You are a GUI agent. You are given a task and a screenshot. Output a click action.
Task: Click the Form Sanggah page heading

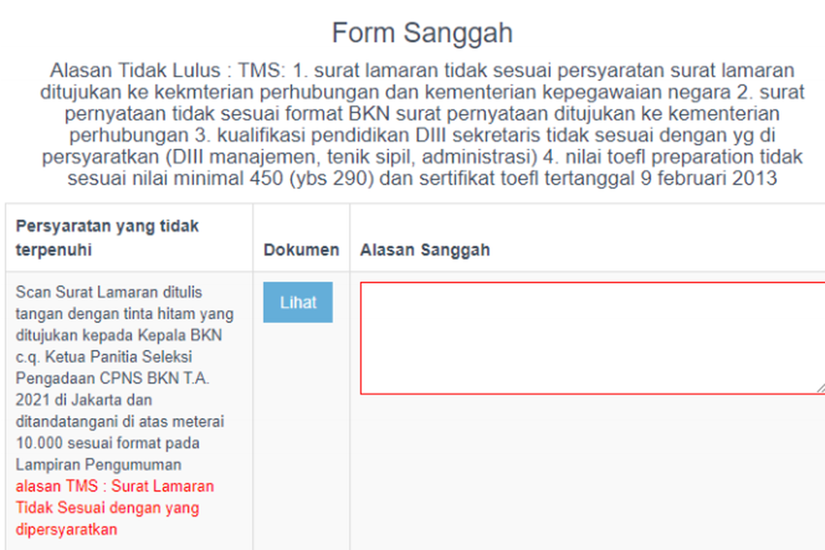coord(422,33)
